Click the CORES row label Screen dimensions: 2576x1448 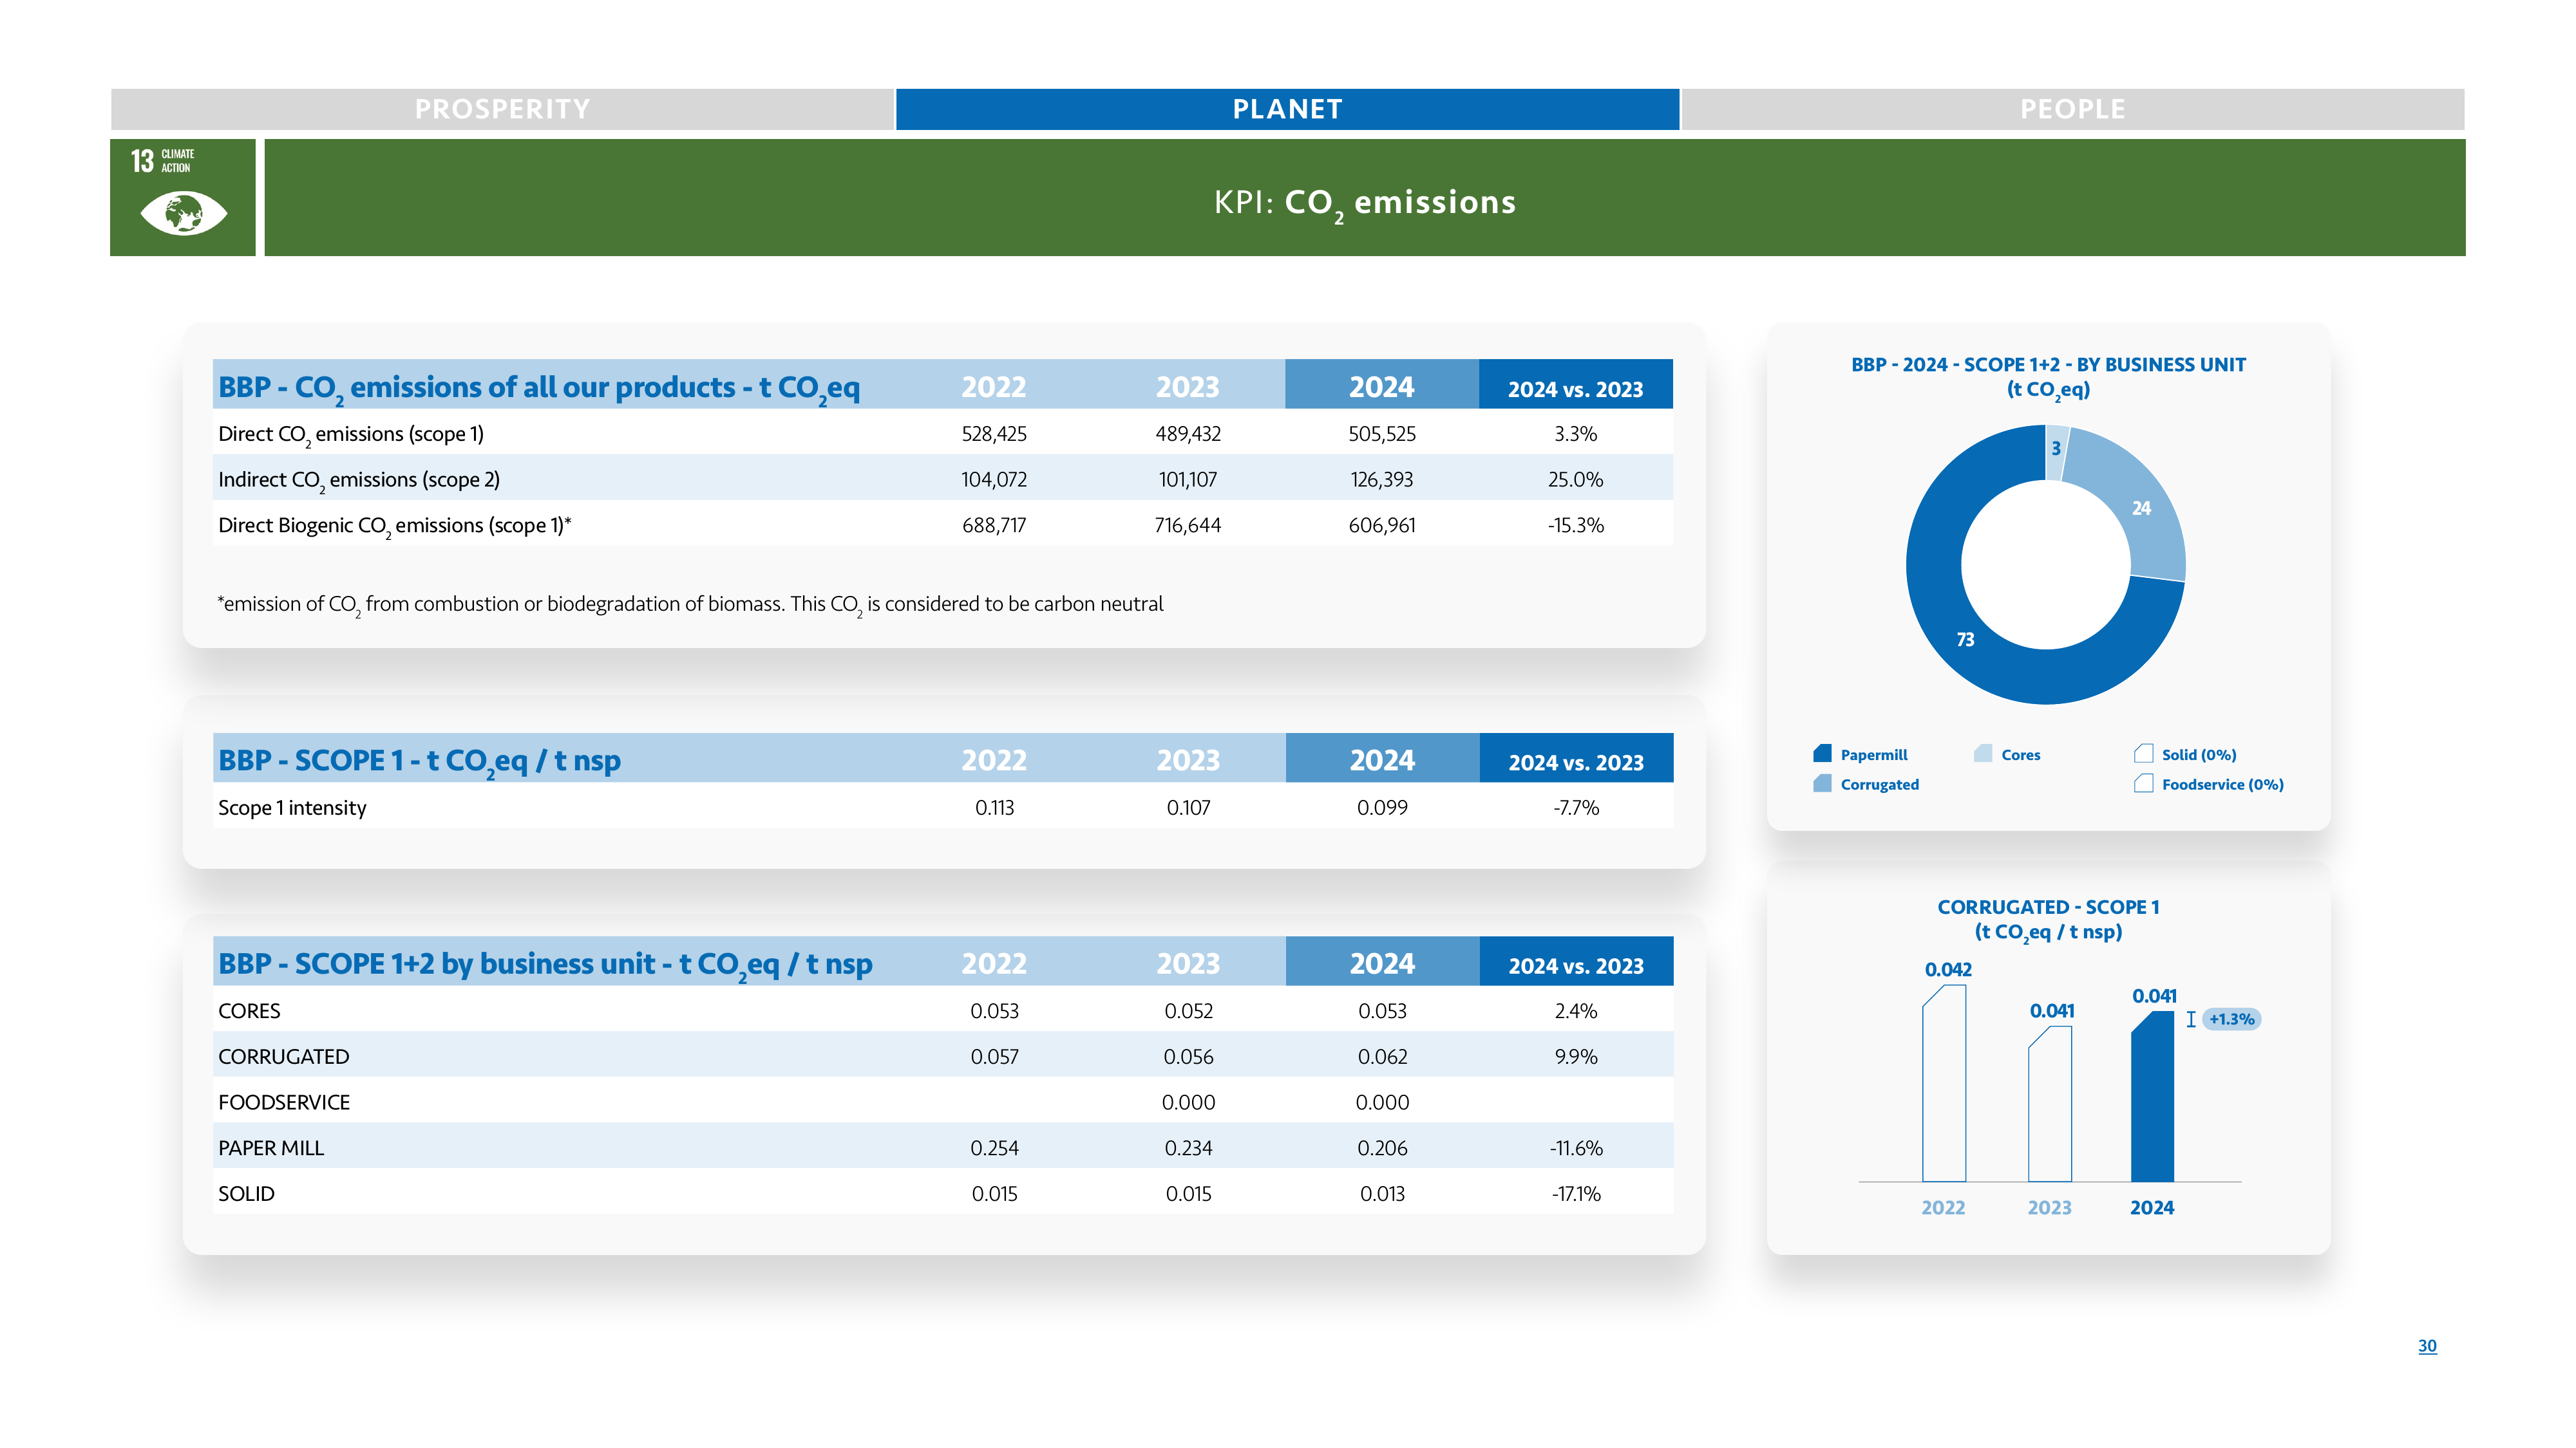coord(249,1011)
